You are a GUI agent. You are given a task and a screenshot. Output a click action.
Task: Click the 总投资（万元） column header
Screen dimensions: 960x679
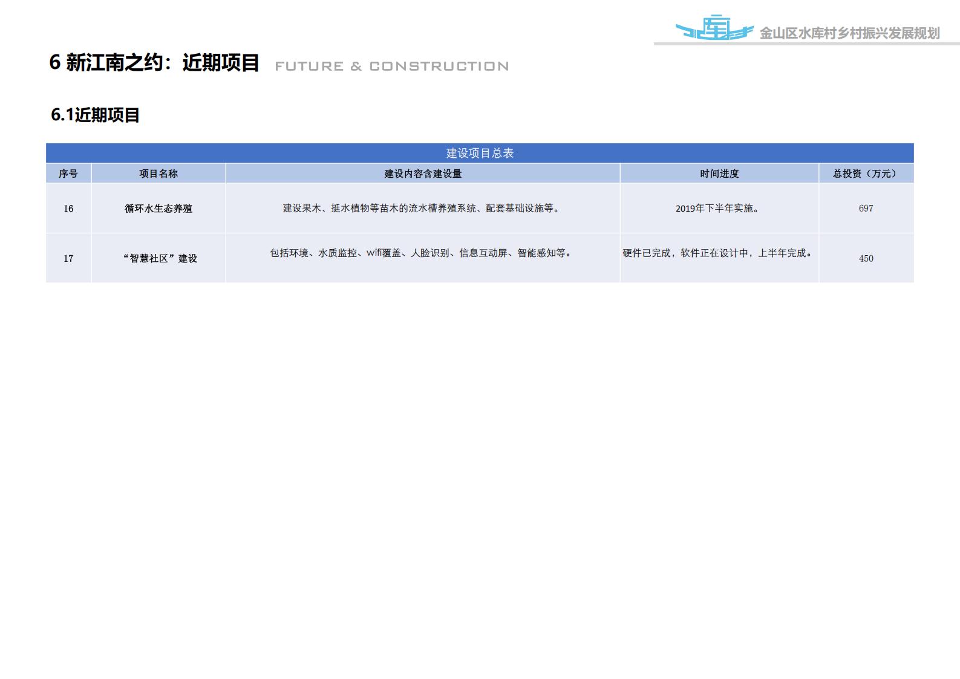point(866,174)
